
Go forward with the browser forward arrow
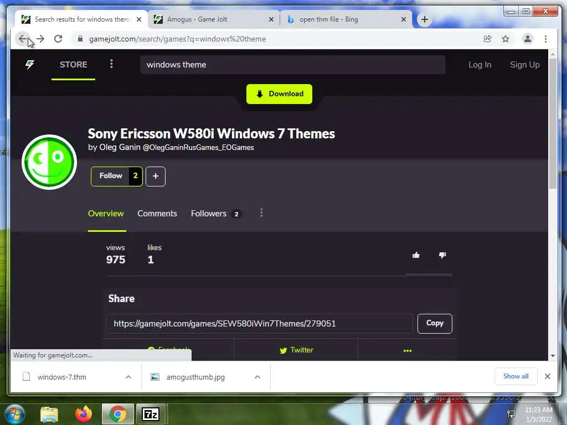click(40, 39)
